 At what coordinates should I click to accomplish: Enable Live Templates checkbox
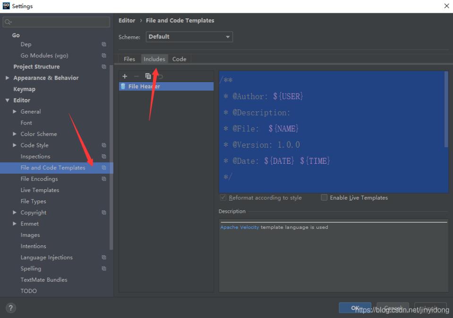[x=324, y=198]
